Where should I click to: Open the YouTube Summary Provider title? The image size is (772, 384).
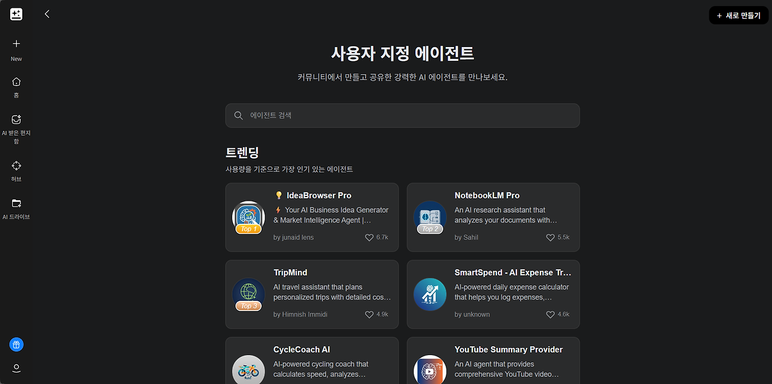[x=508, y=350]
